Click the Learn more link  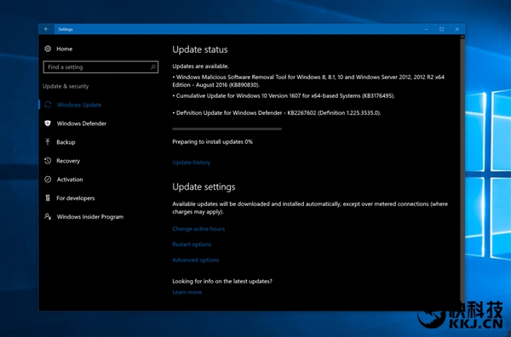pos(187,293)
